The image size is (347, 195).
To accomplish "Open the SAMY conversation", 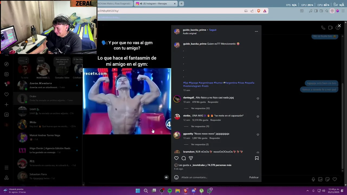I will (x=48, y=111).
